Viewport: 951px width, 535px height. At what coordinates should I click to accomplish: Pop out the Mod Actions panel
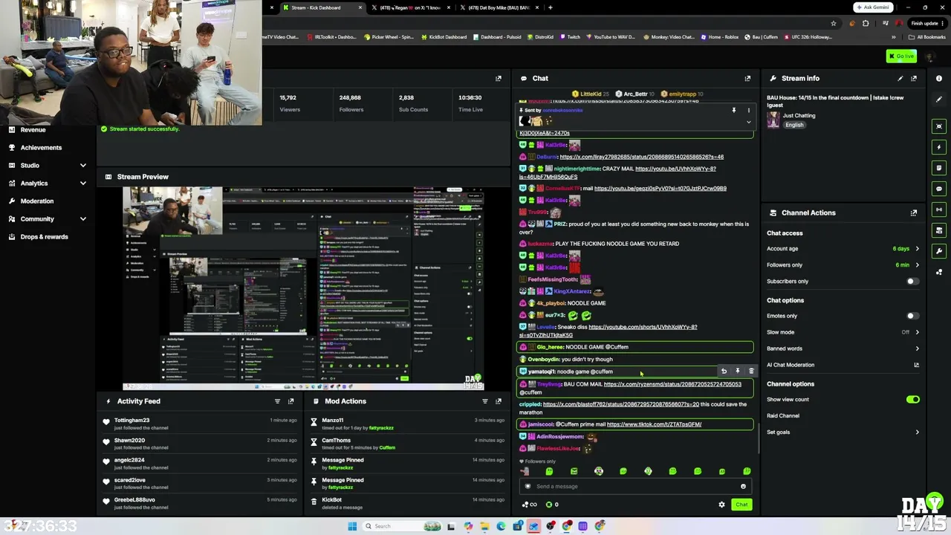click(x=499, y=401)
